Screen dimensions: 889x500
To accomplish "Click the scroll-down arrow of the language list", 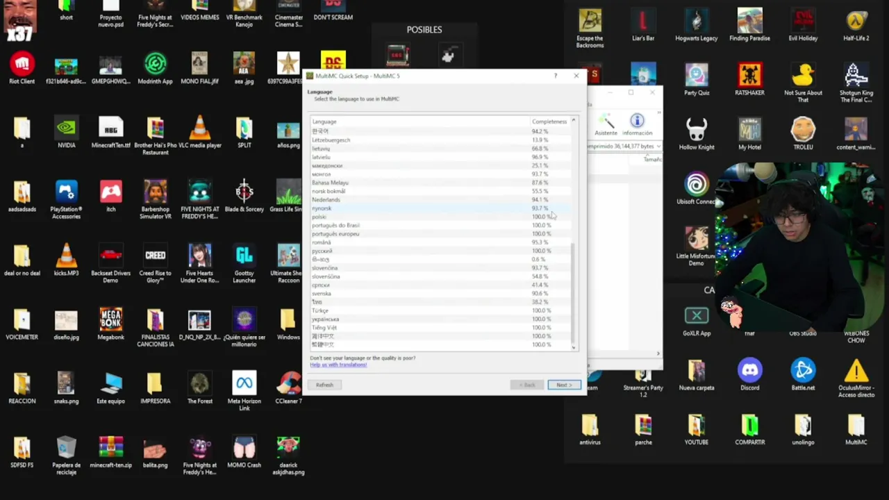I will [573, 347].
